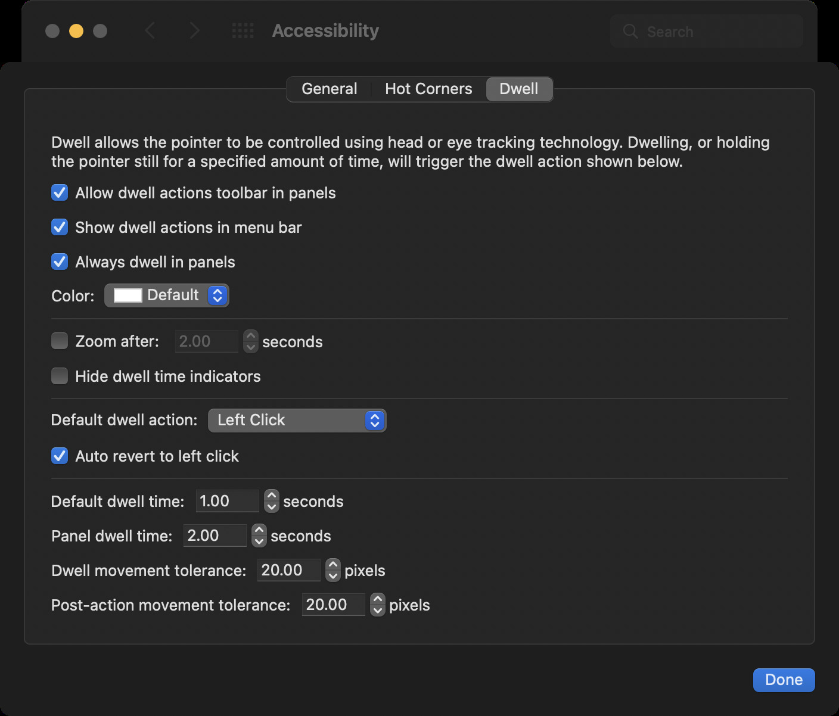Turn on Zoom after checkbox
839x716 pixels.
click(x=60, y=341)
